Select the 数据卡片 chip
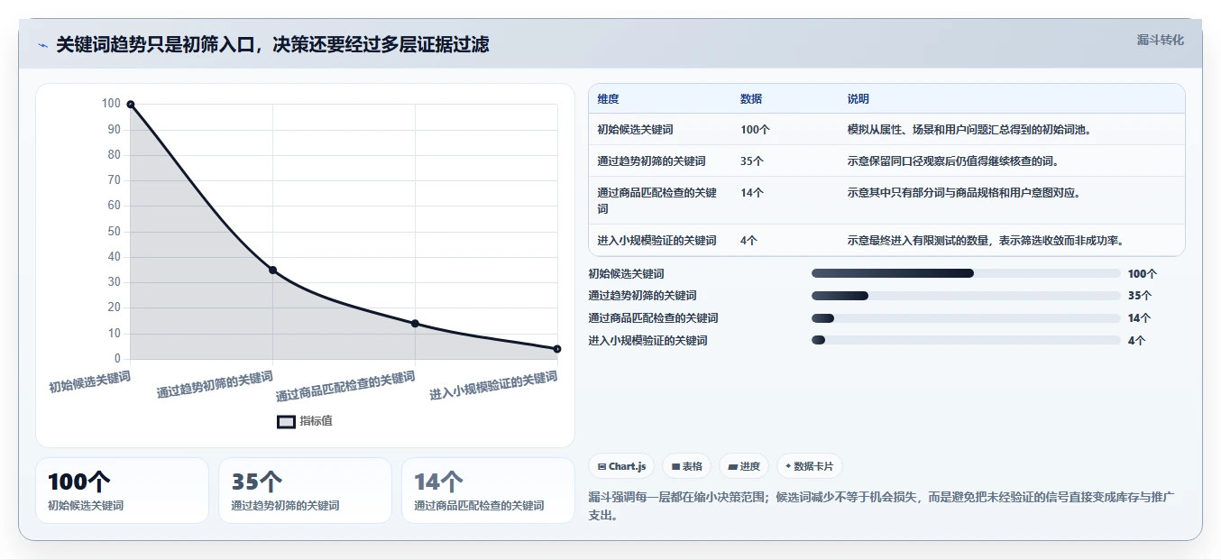 (x=810, y=466)
